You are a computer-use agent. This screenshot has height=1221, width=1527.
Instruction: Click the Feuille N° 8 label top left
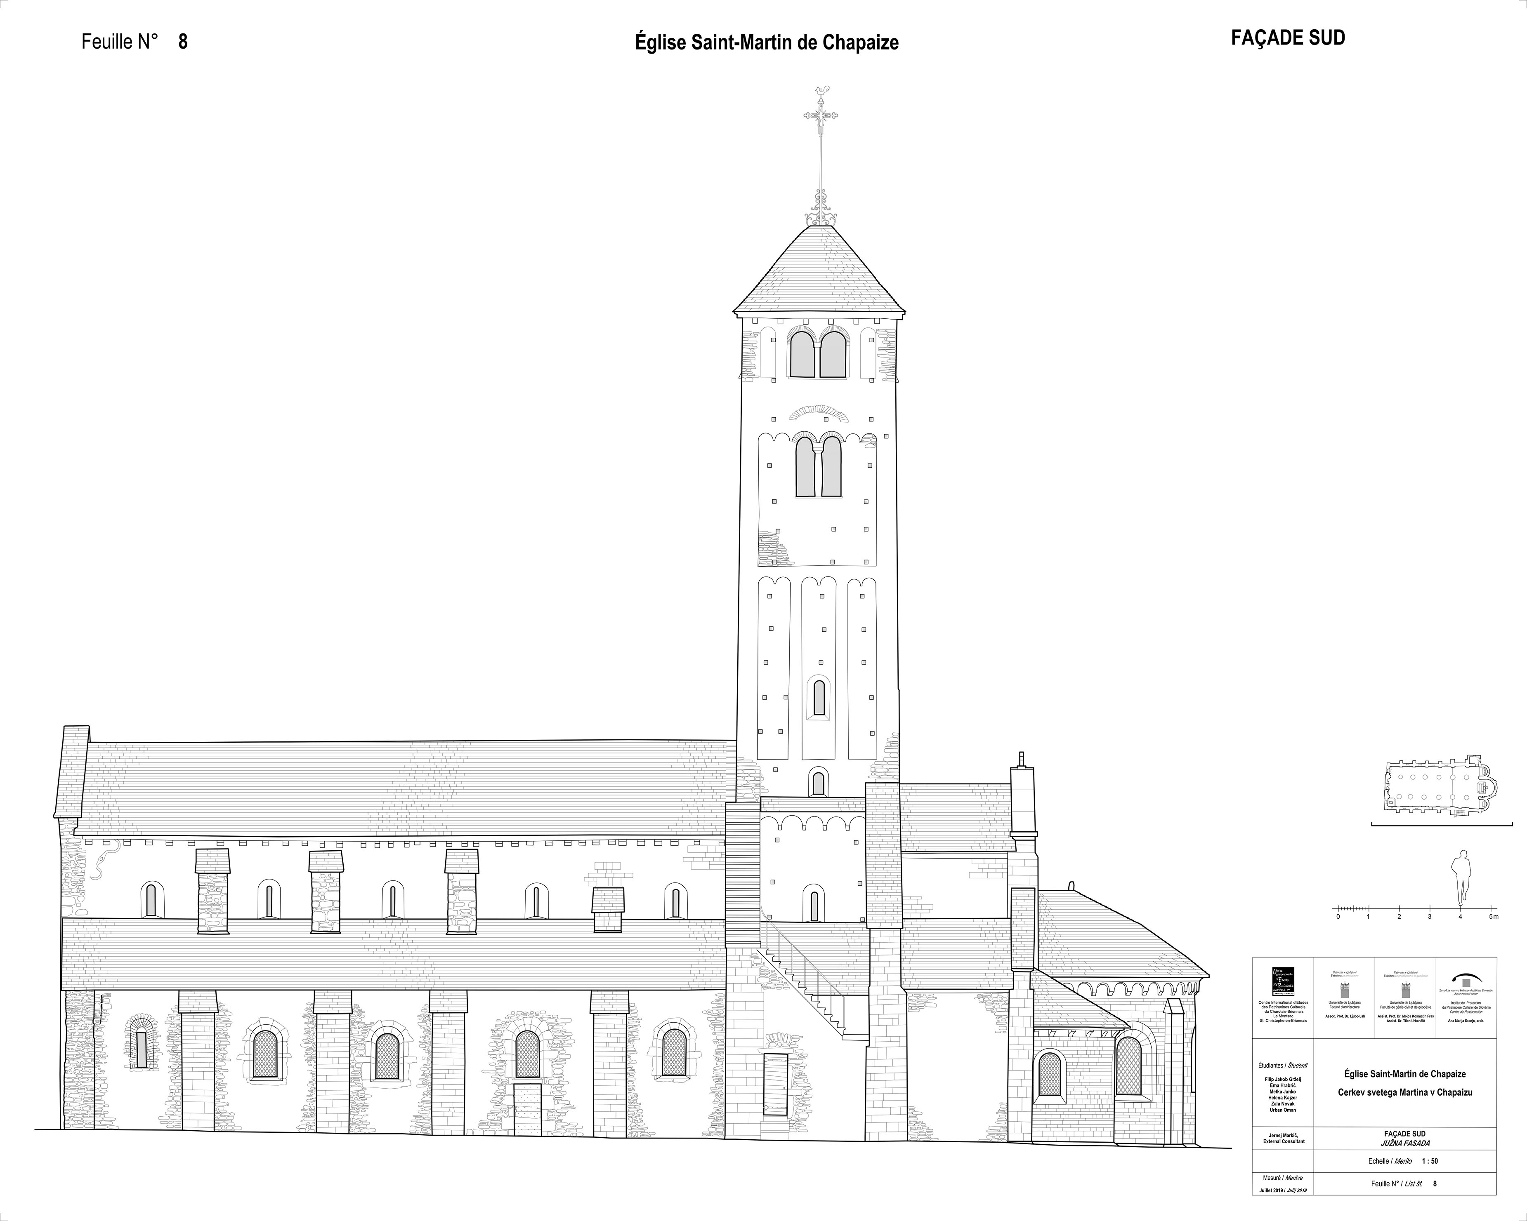(x=135, y=42)
